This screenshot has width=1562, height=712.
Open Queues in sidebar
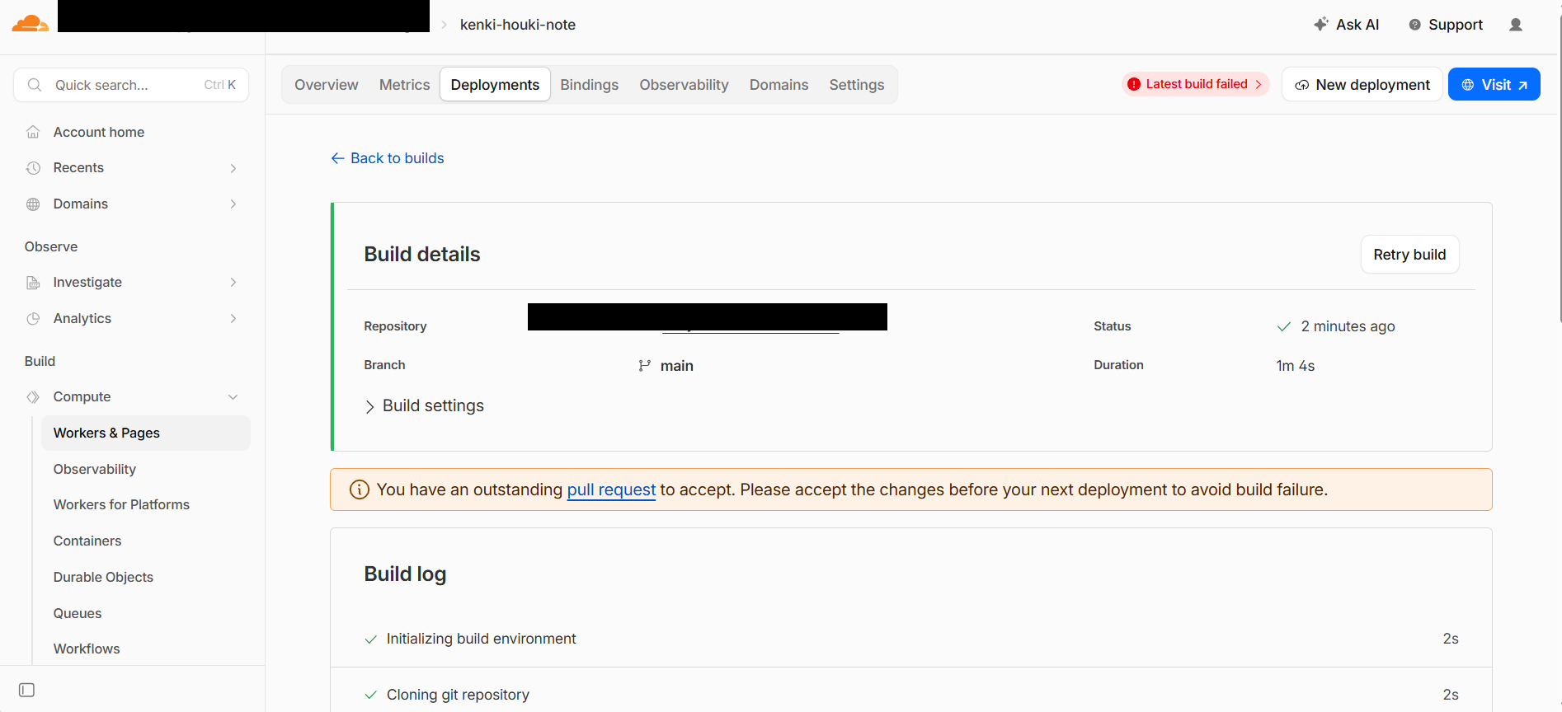coord(78,614)
